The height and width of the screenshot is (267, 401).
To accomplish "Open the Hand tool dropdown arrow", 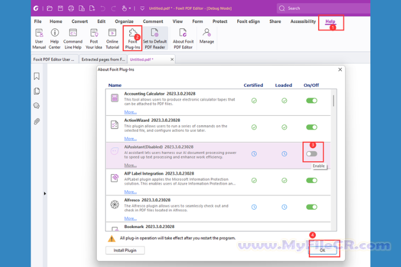I will [130, 8].
